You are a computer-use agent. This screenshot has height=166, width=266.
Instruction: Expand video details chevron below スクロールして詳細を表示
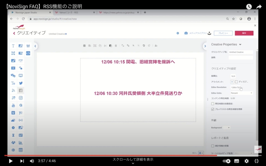pyautogui.click(x=133, y=163)
